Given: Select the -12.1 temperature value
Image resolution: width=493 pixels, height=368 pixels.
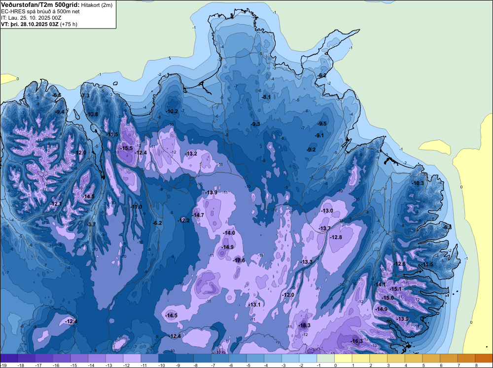Looking at the screenshot, I should pyautogui.click(x=56, y=204).
